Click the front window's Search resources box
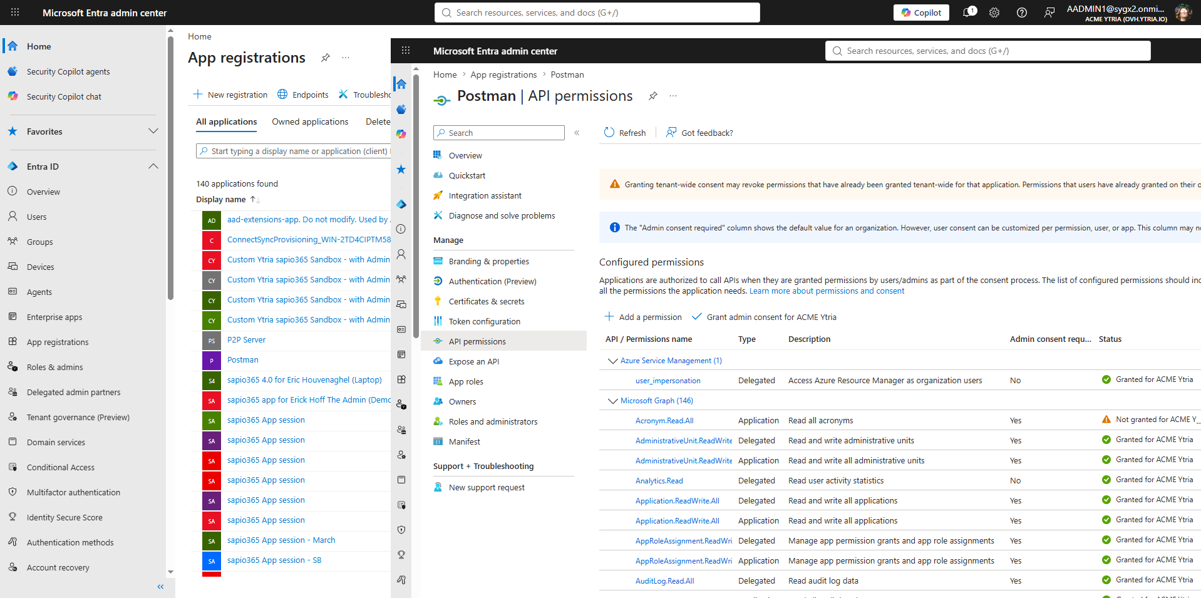Viewport: 1201px width, 598px height. [x=987, y=51]
